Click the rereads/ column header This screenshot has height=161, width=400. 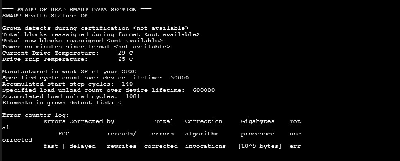121,134
